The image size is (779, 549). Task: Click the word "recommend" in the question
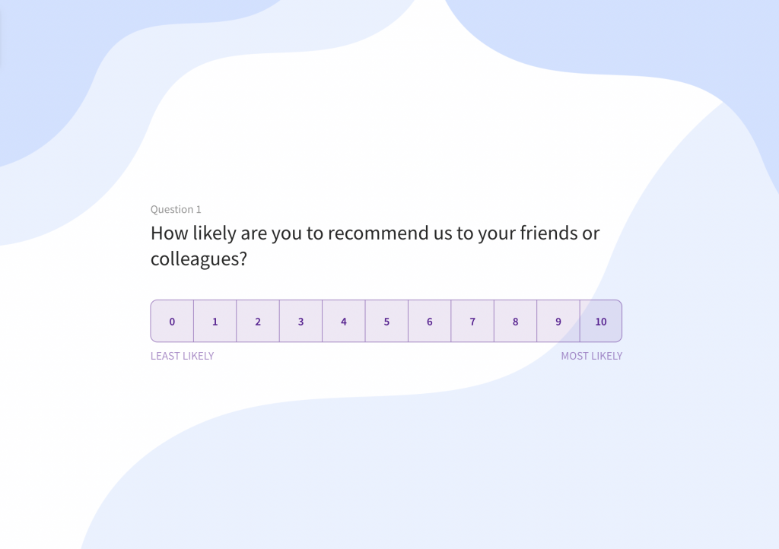(x=389, y=233)
